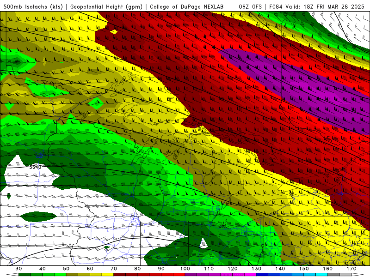Viewport: 370px width, 277px height.
Task: Click the '140' value on the color scale
Action: [x=280, y=269]
